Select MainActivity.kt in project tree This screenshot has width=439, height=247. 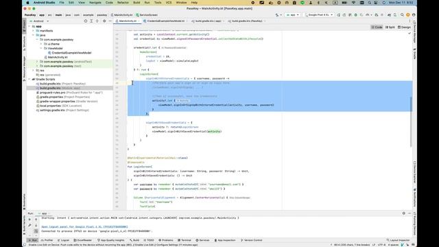pos(58,57)
